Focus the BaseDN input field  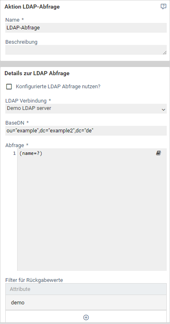[x=86, y=131]
